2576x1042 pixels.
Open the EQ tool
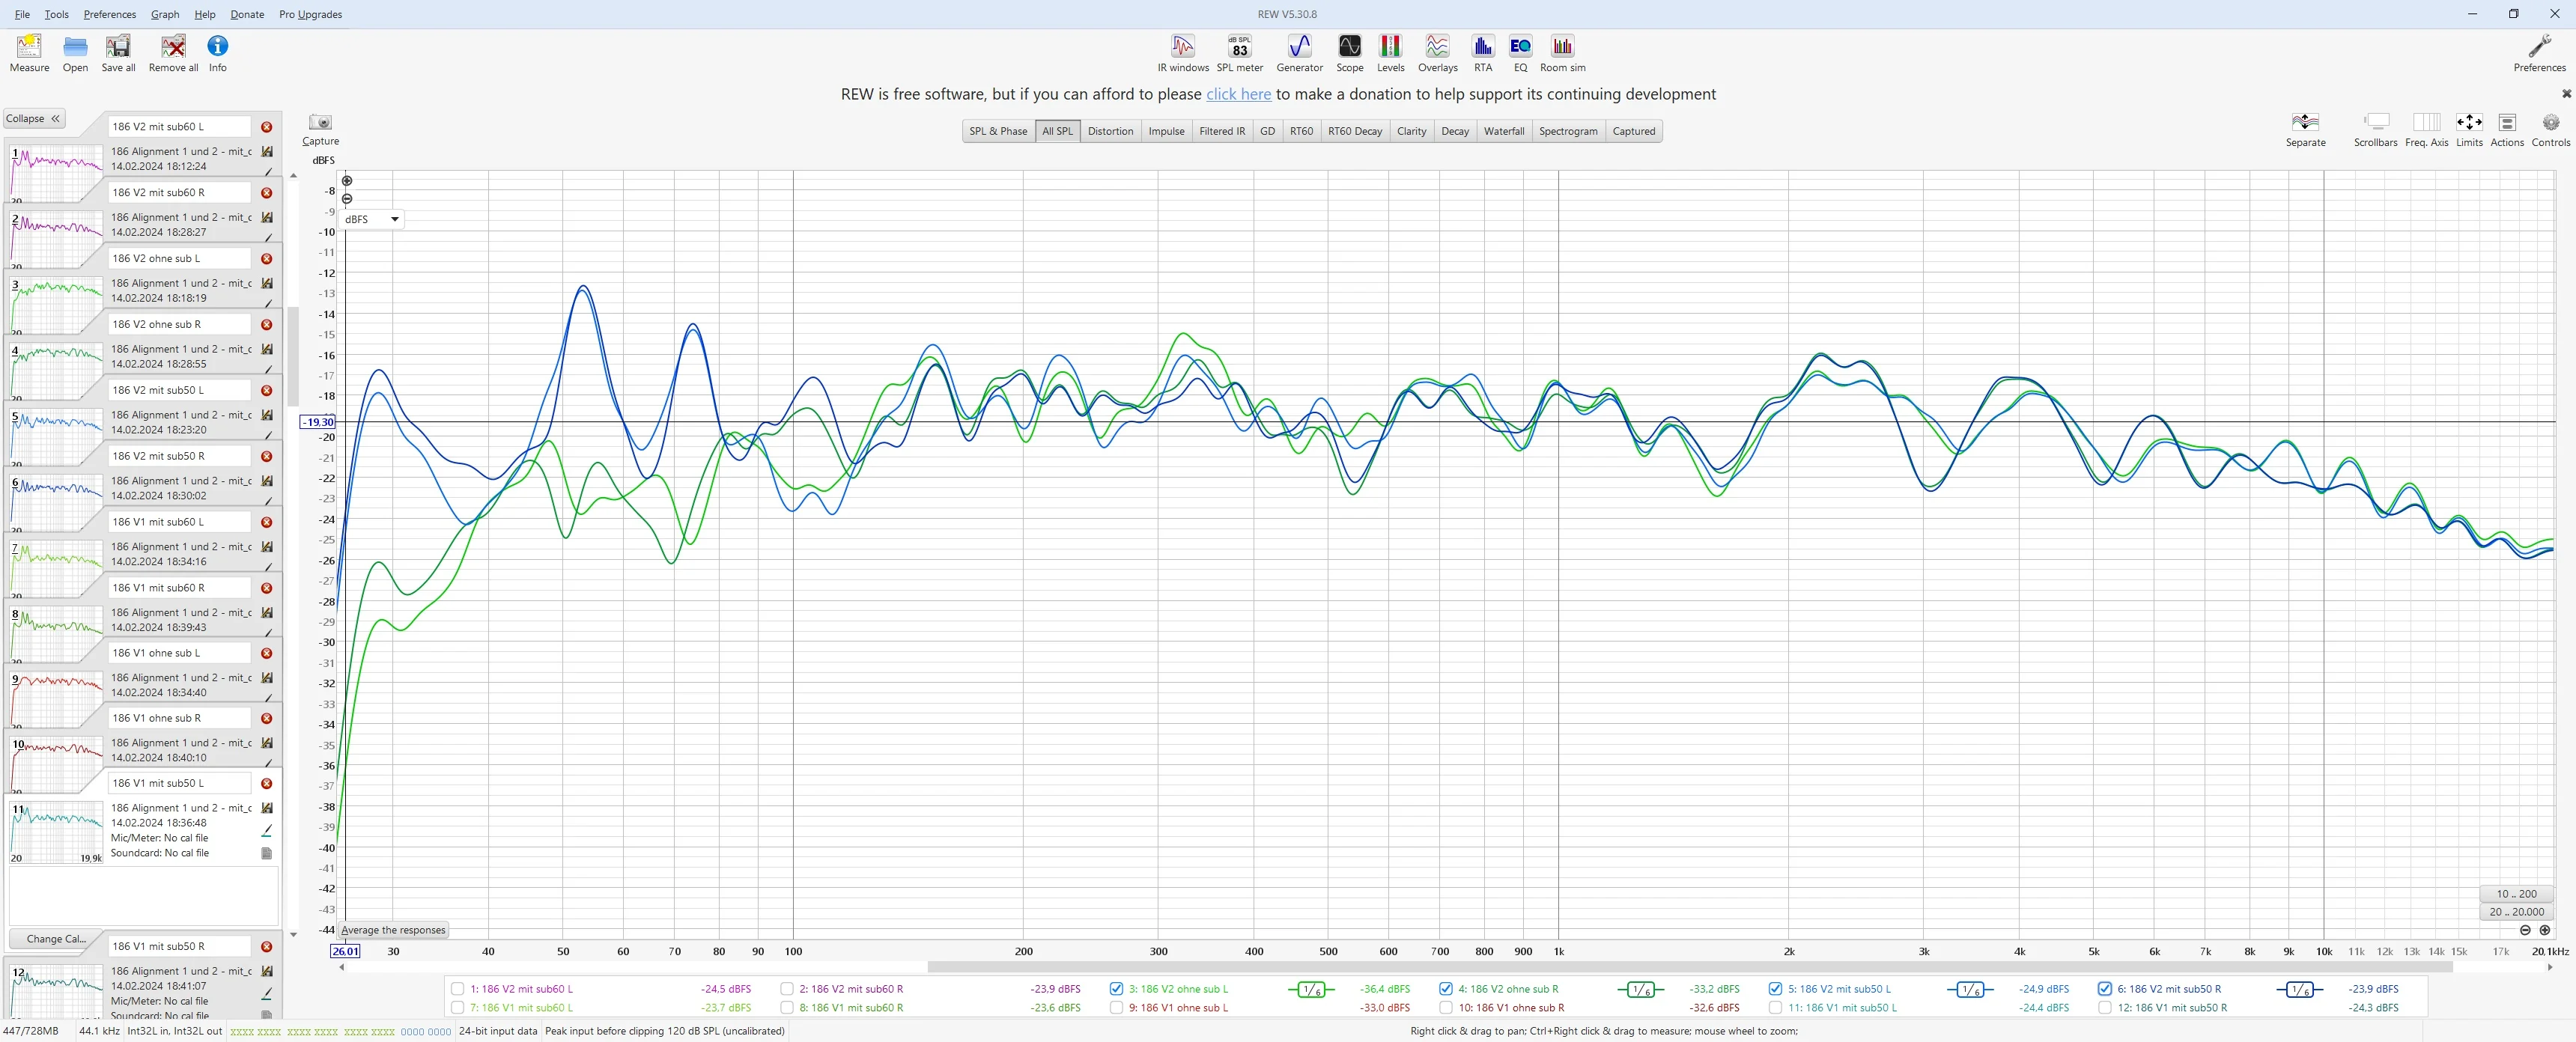[x=1520, y=53]
